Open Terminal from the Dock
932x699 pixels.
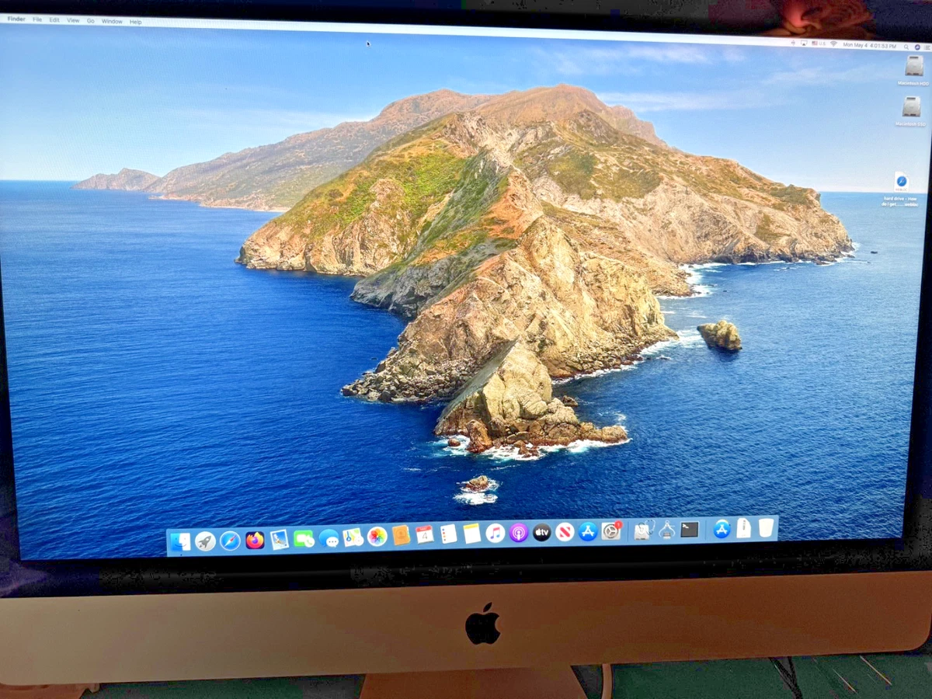coord(690,529)
